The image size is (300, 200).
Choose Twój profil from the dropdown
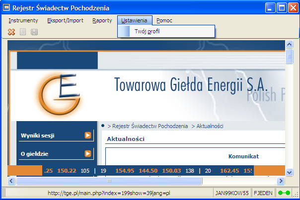point(166,31)
